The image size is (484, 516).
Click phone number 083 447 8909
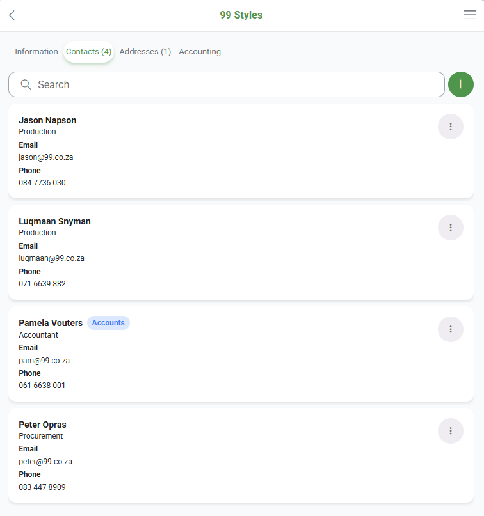coord(42,487)
